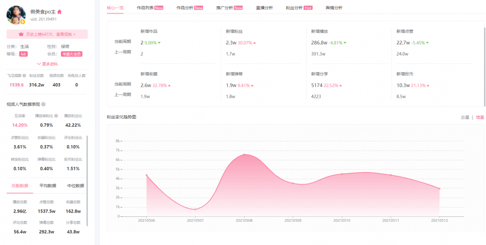
Task: Switch the fan trend chart to 总量
Action: coord(465,118)
